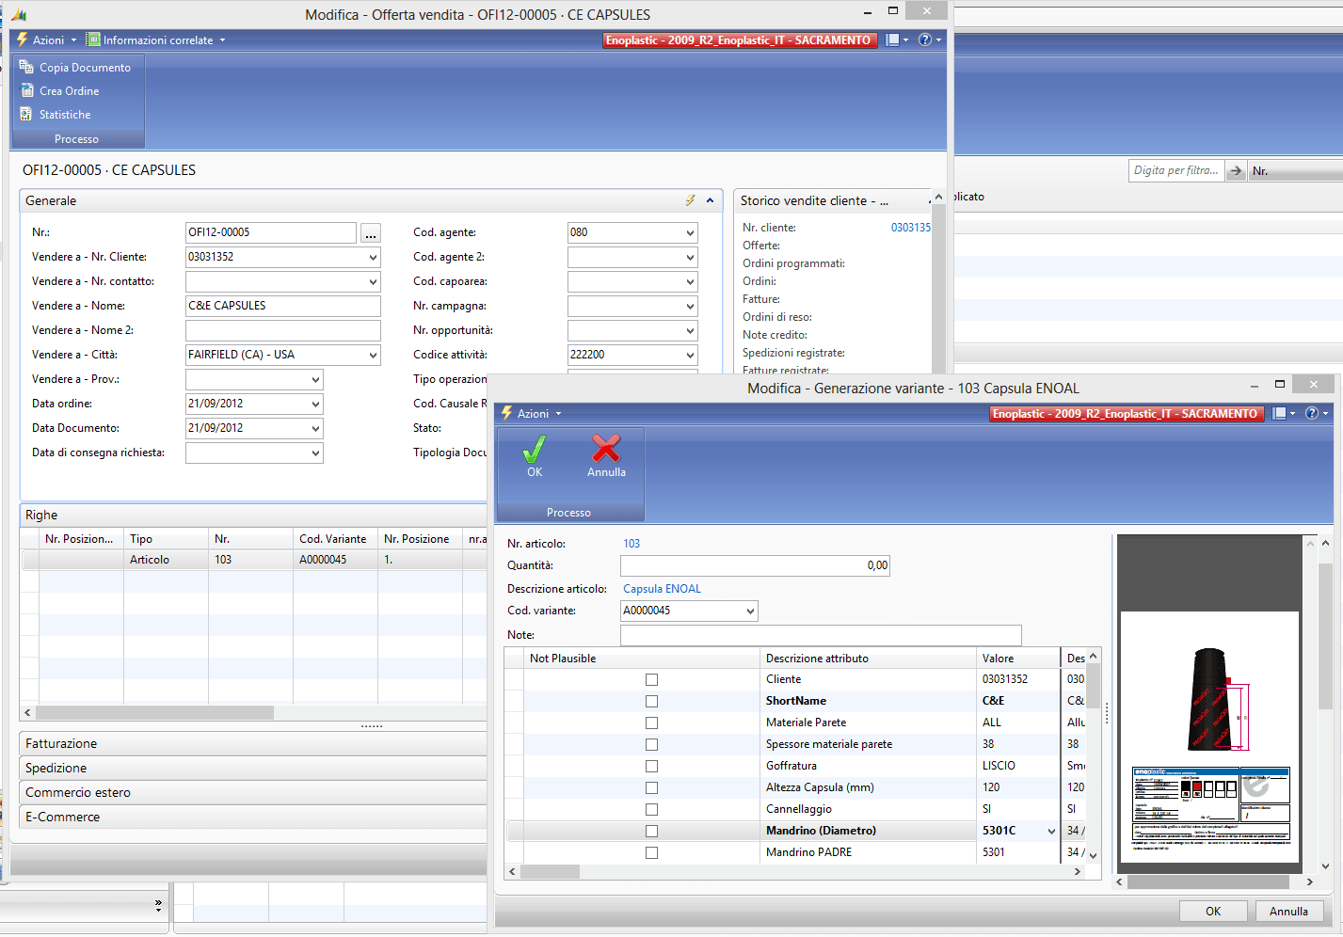Click the help icon in Offerta vendita window
1343x937 pixels.
(x=925, y=40)
